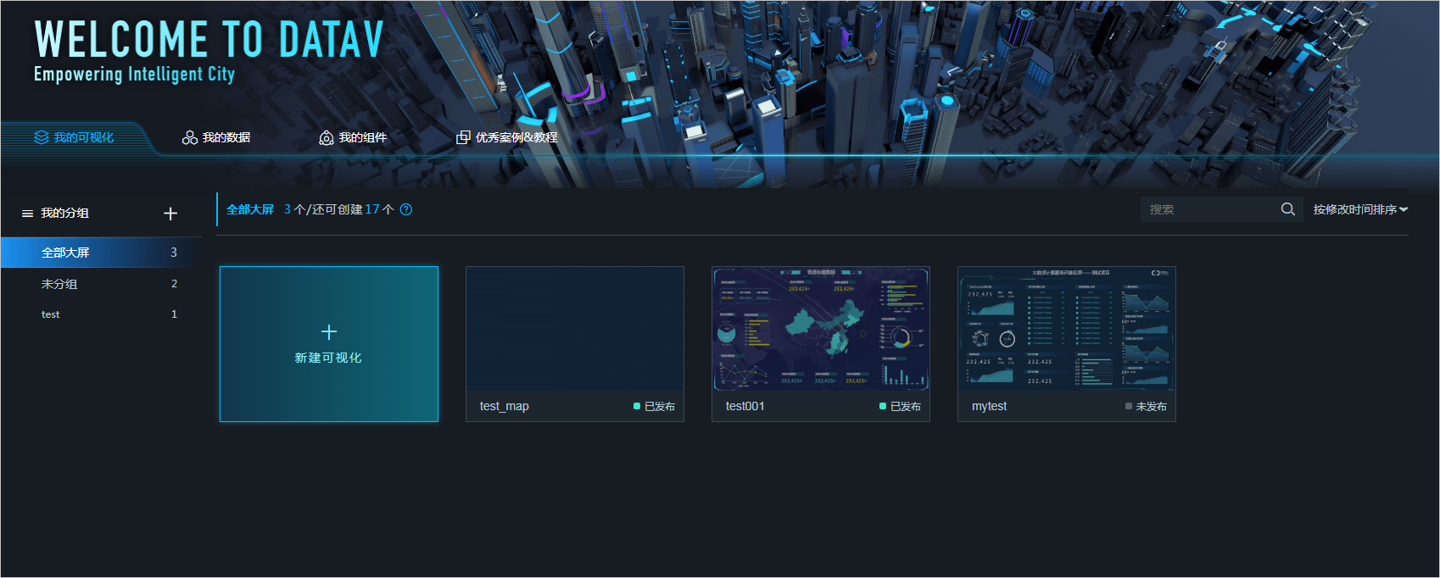Open the test_map project thumbnail
The image size is (1440, 578).
pyautogui.click(x=575, y=329)
